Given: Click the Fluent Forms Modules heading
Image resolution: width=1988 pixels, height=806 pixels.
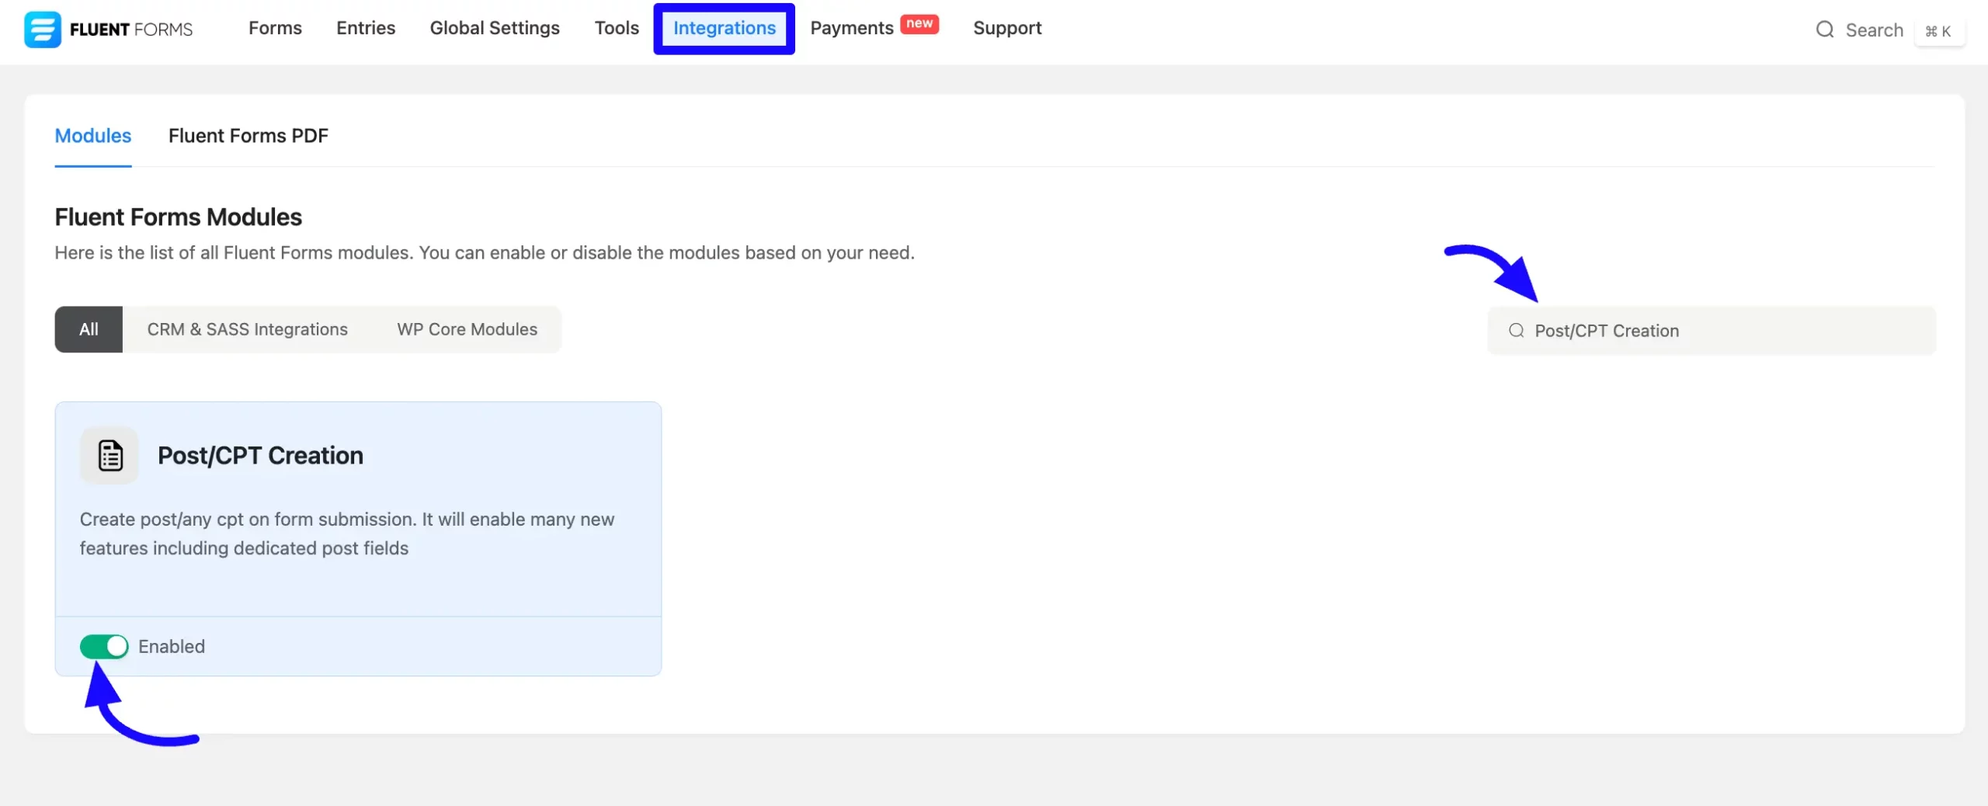Looking at the screenshot, I should 178,217.
